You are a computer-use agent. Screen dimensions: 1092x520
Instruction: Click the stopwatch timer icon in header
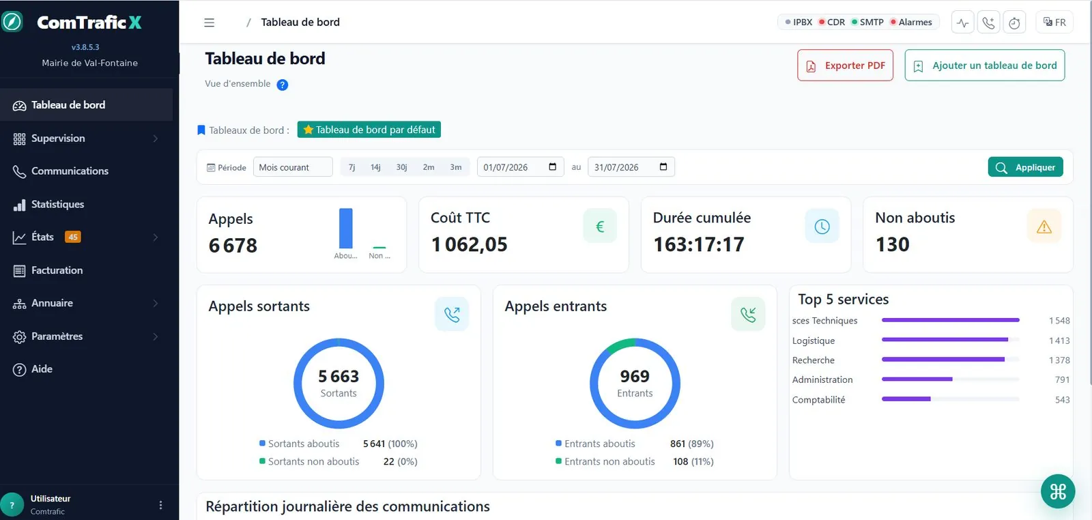point(1014,23)
